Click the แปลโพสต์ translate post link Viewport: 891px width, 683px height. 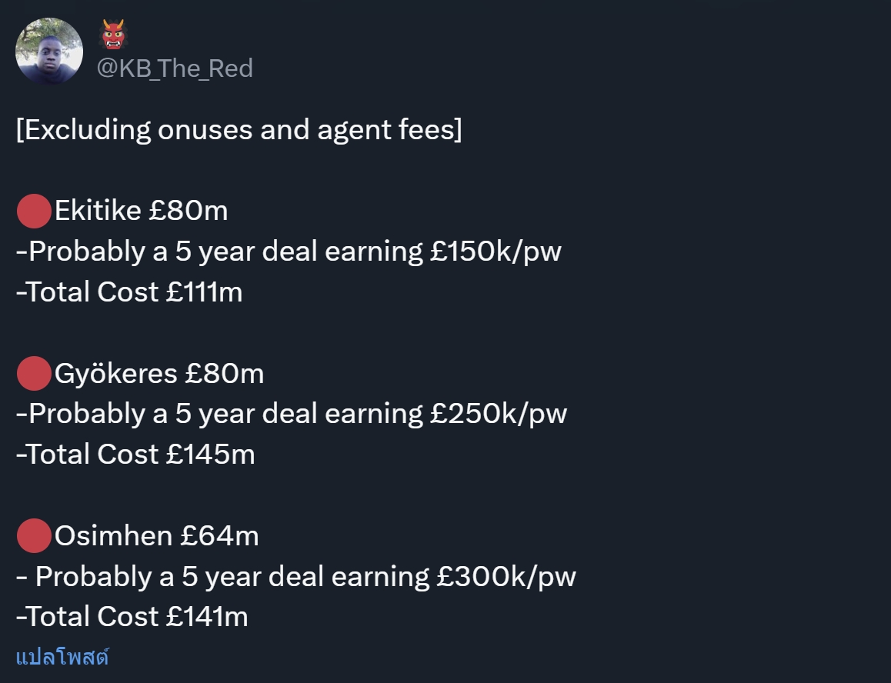[x=62, y=658]
